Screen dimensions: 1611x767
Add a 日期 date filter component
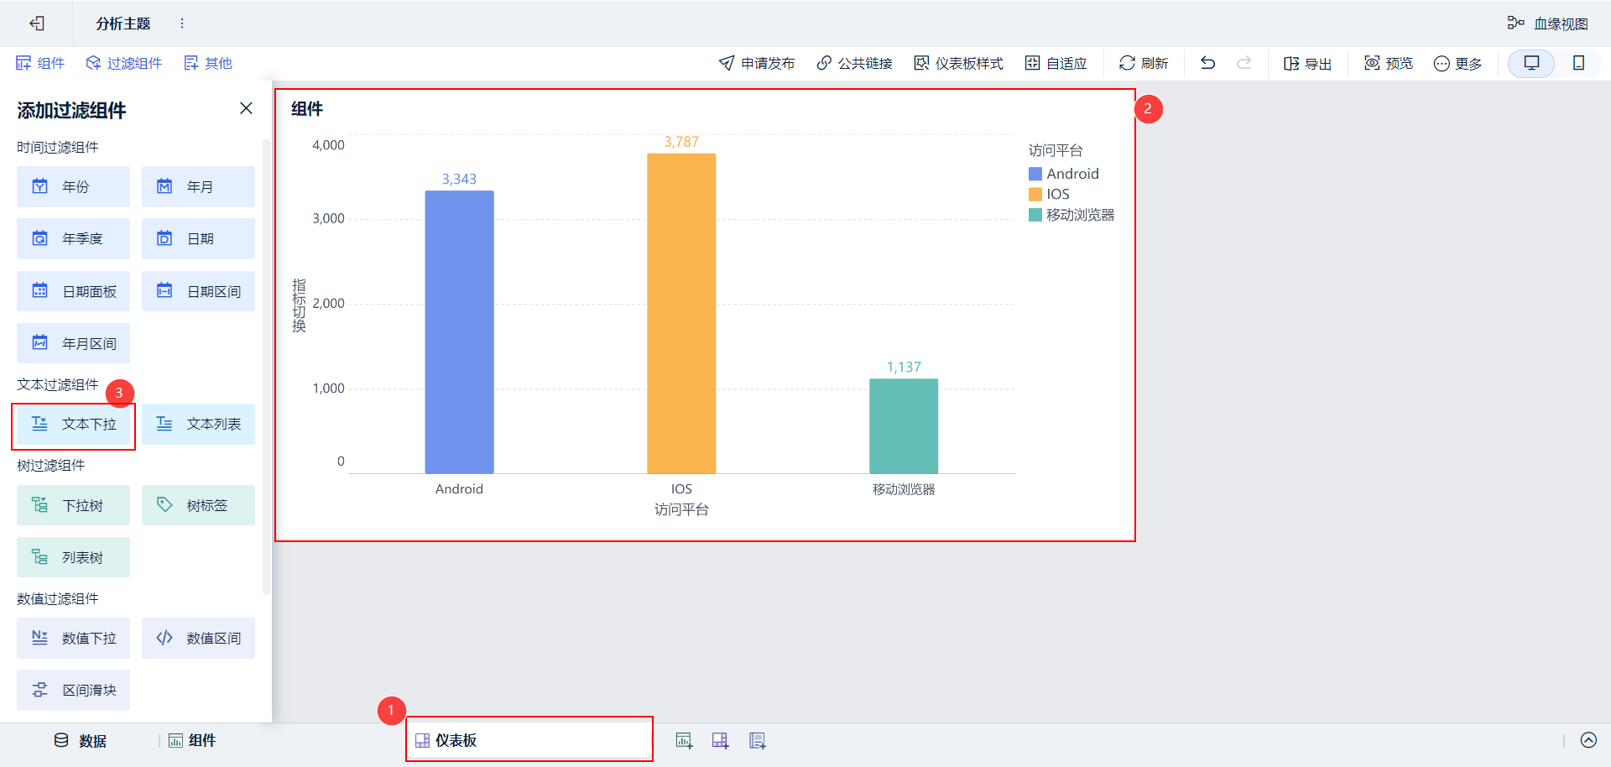(x=198, y=238)
